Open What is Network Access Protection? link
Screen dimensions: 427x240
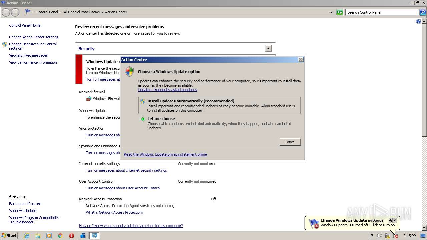(114, 212)
